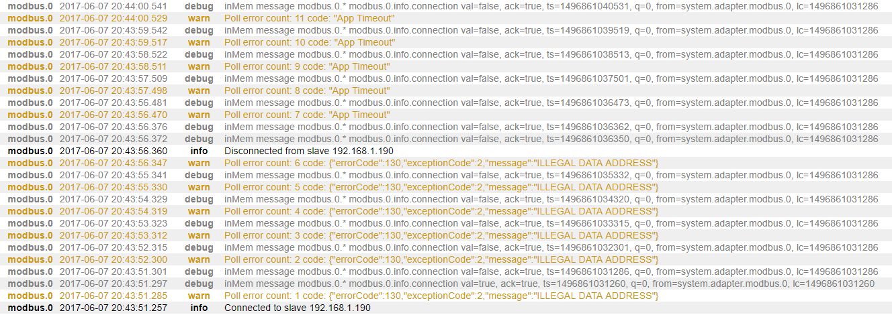Click the timestamp 2017-06-07 20:43:56.376
The height and width of the screenshot is (315, 892).
[x=114, y=127]
